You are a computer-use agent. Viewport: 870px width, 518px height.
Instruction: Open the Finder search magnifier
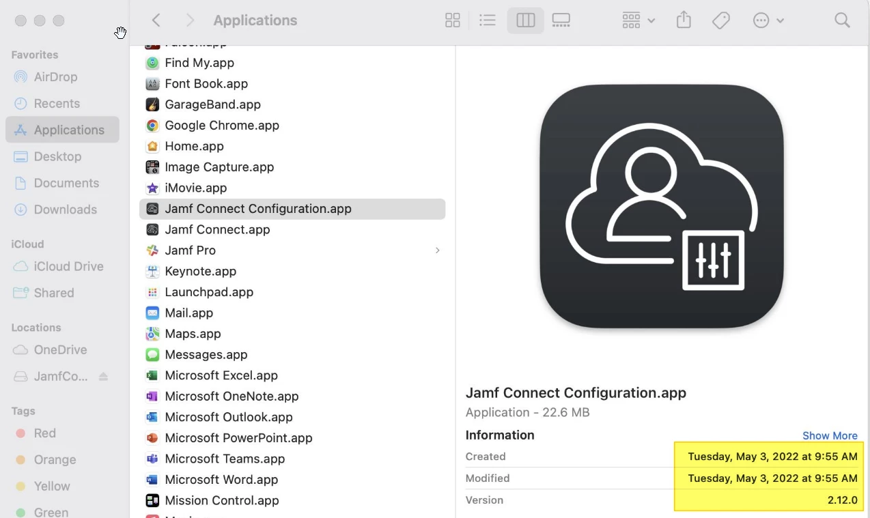(x=843, y=20)
